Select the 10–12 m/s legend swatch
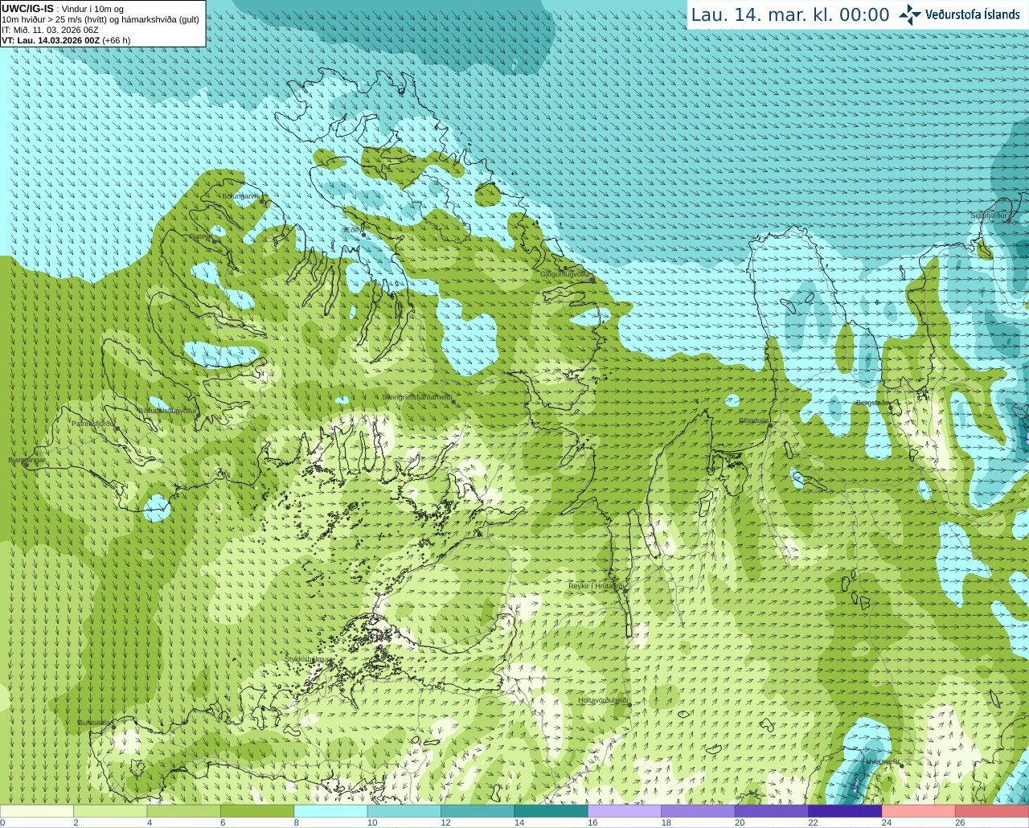The height and width of the screenshot is (828, 1029). tap(404, 811)
